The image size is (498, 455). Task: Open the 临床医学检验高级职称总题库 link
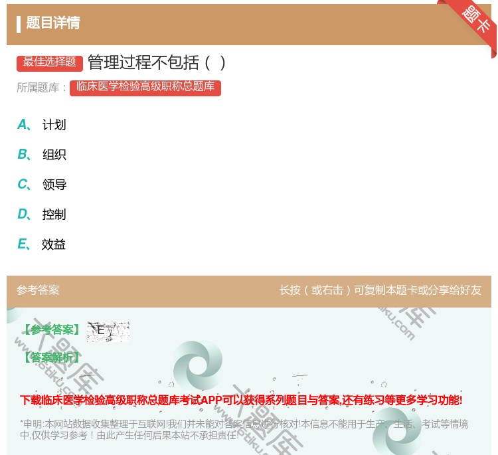pos(145,88)
